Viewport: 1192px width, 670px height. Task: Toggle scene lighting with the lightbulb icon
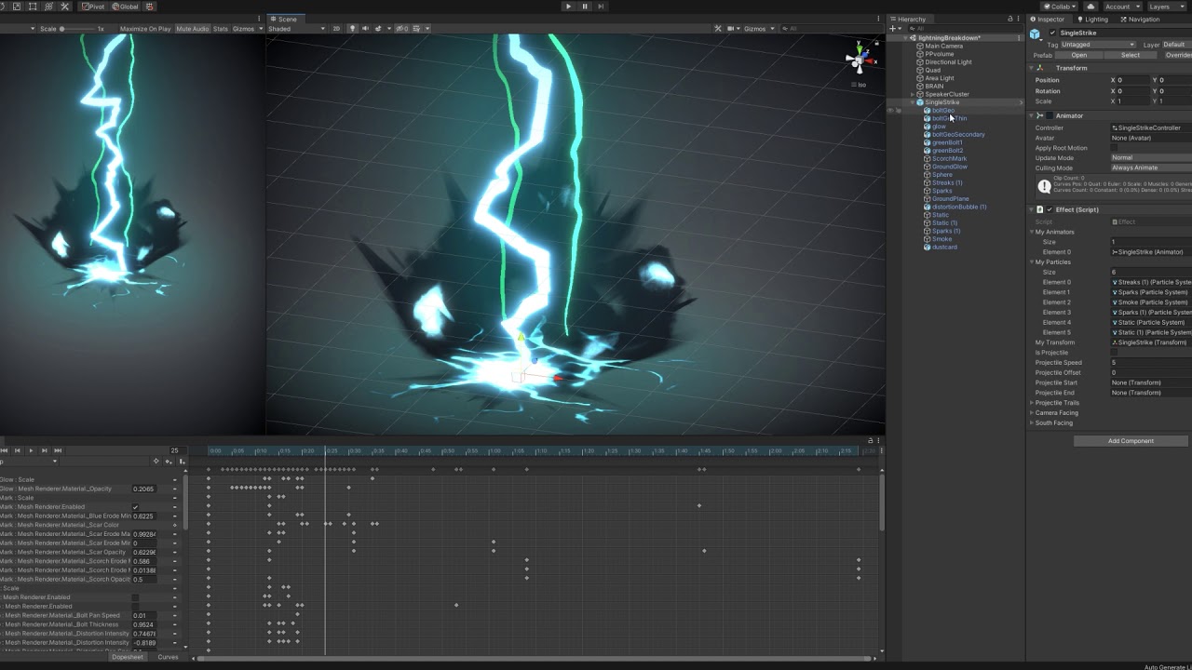click(x=352, y=29)
